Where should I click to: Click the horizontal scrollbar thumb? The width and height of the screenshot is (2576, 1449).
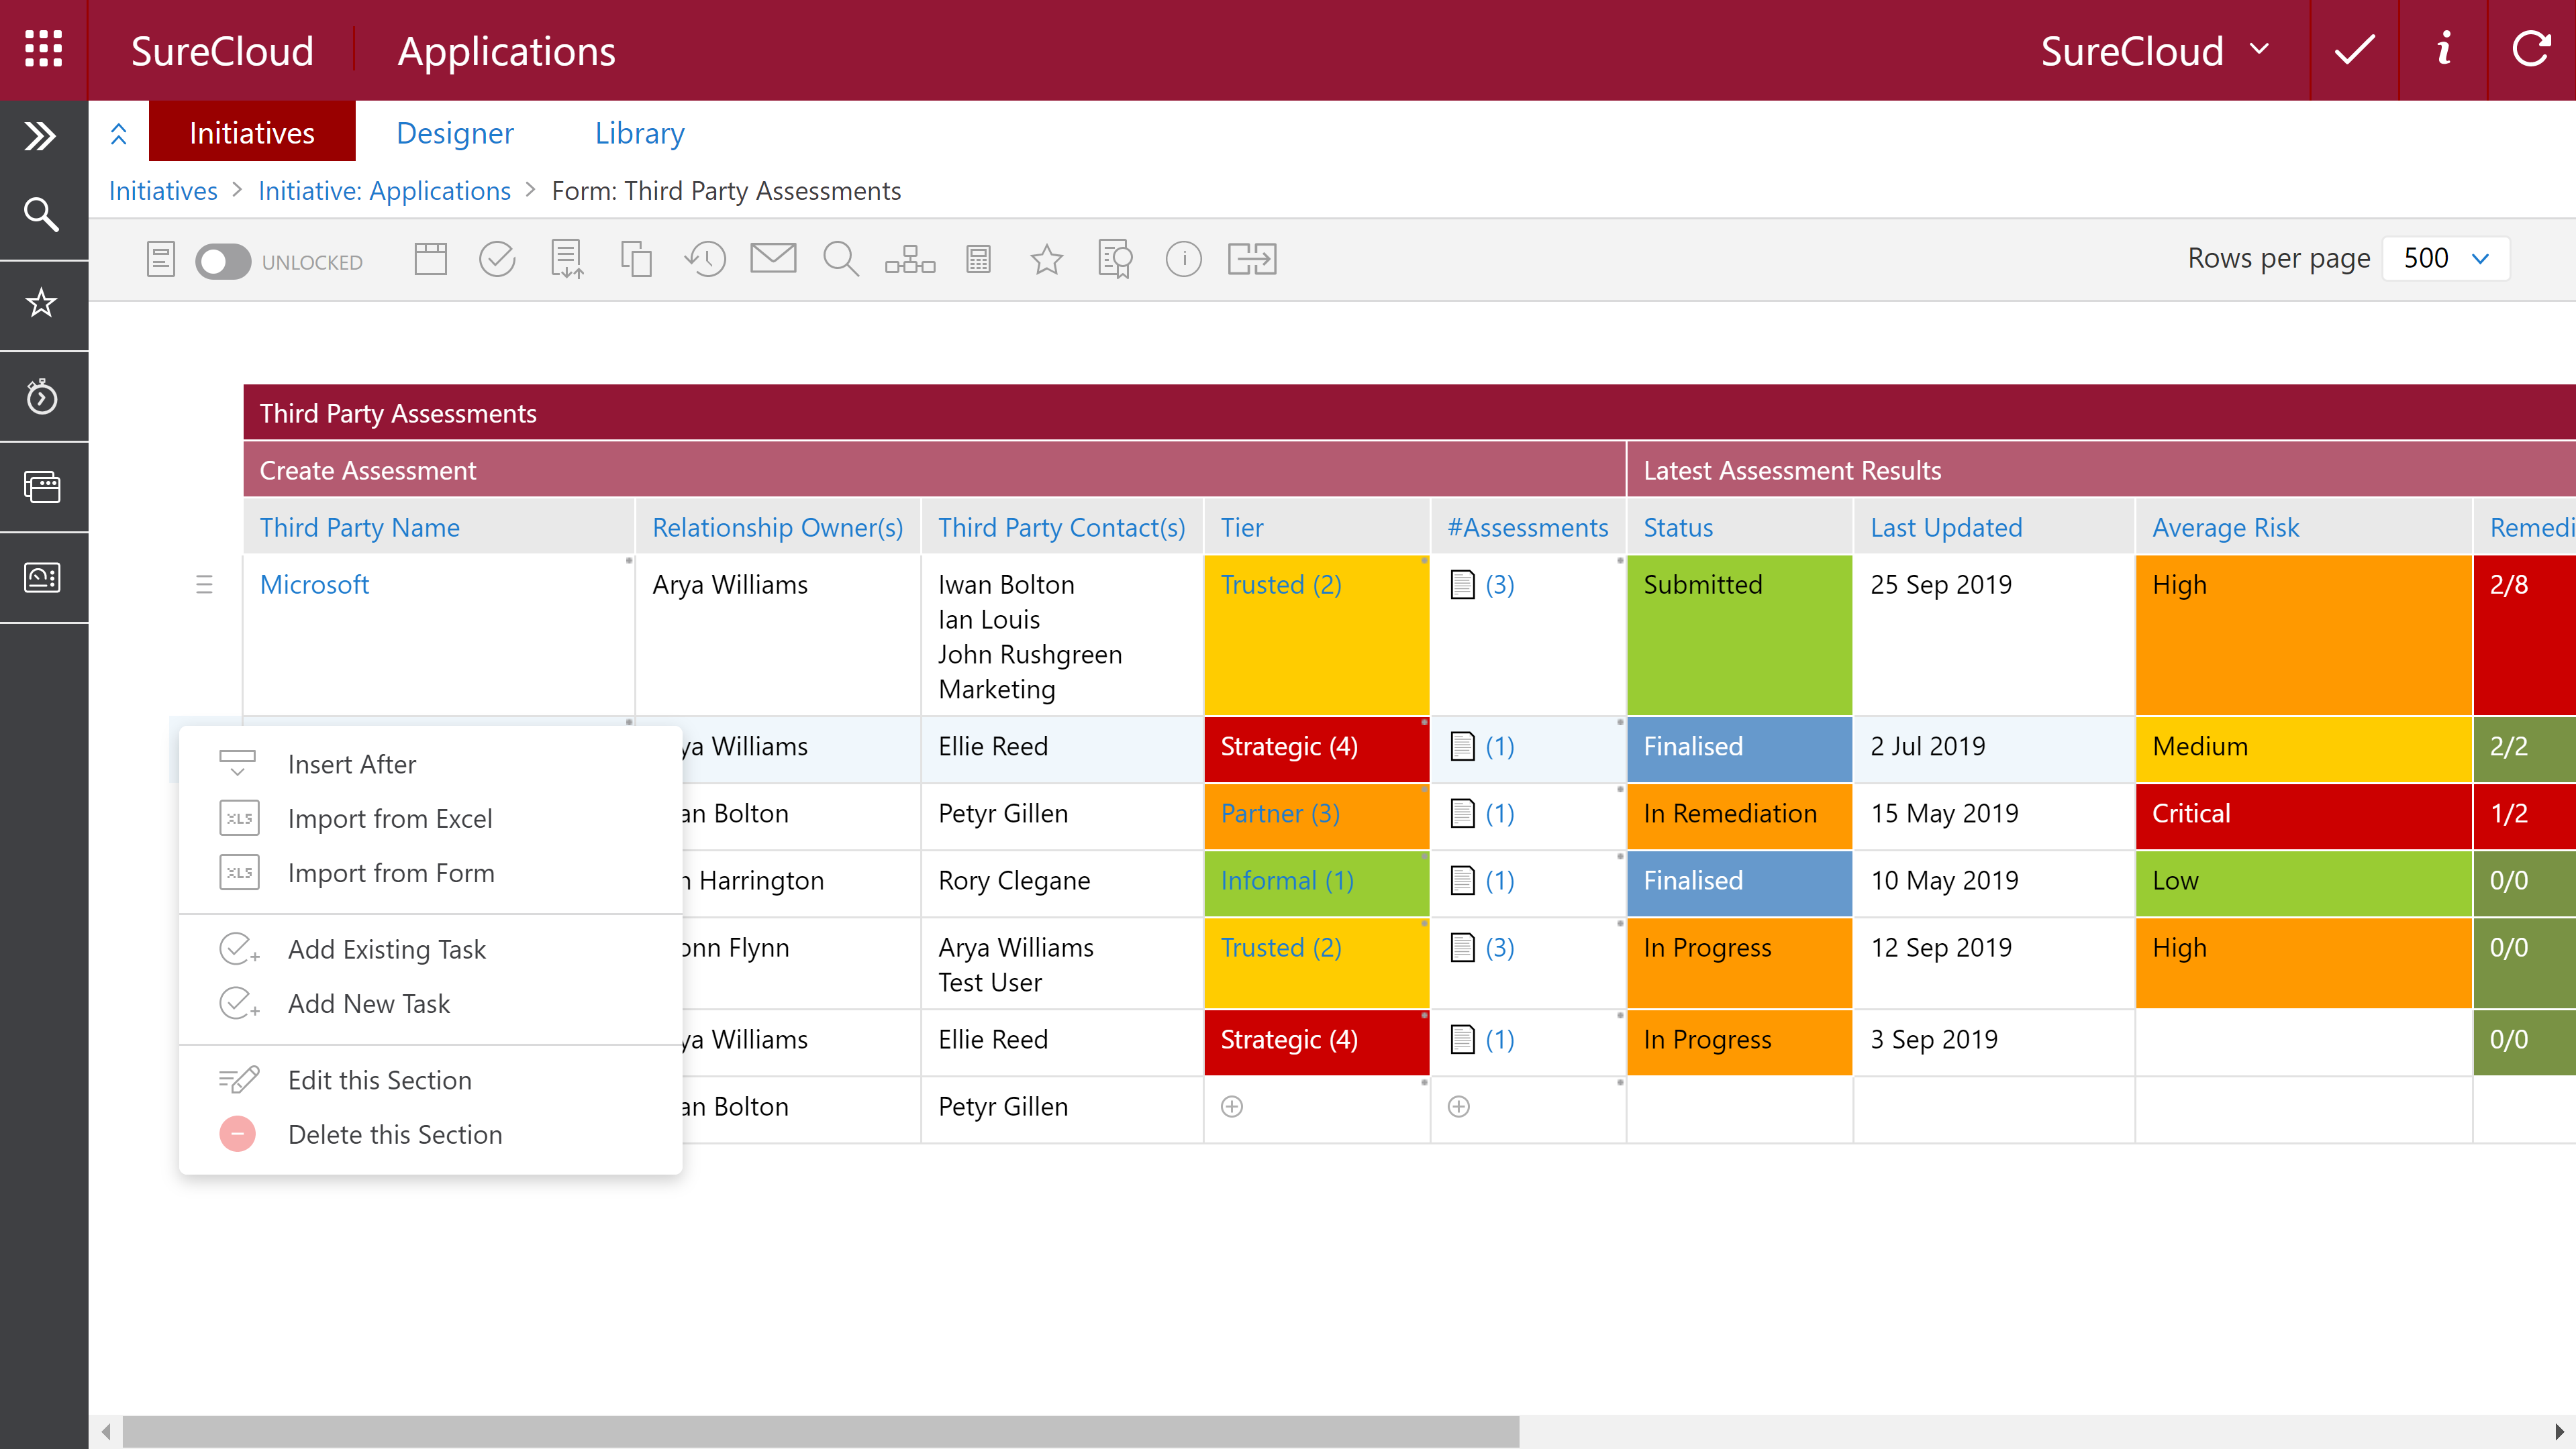pos(820,1431)
